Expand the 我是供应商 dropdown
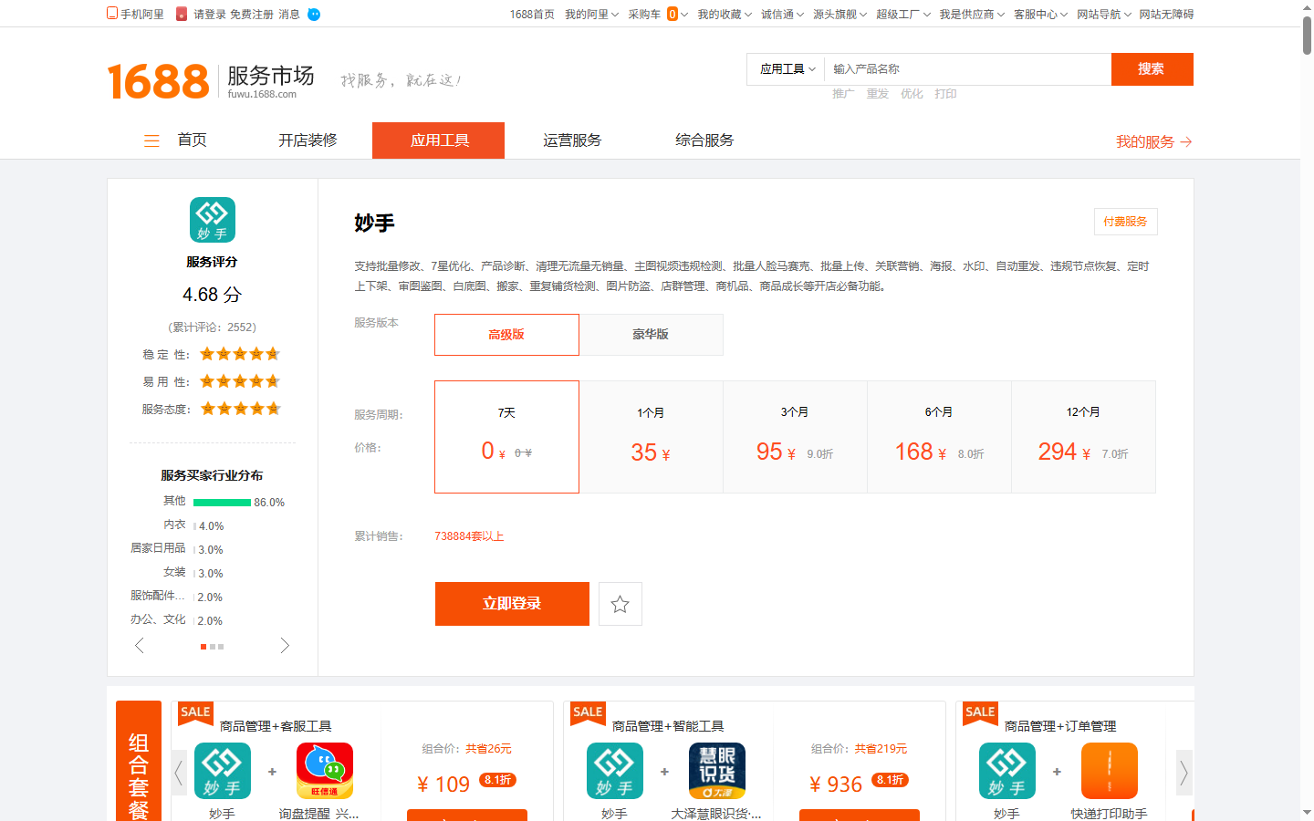 click(x=972, y=15)
